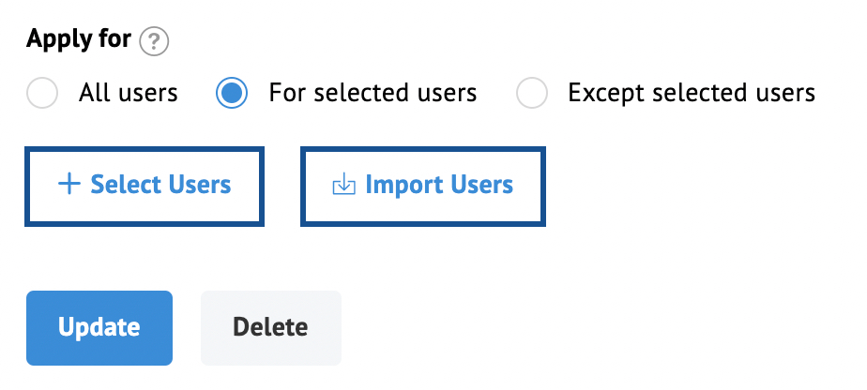Select the For selected users radio button
Viewport: 867px width, 390px height.
[232, 93]
